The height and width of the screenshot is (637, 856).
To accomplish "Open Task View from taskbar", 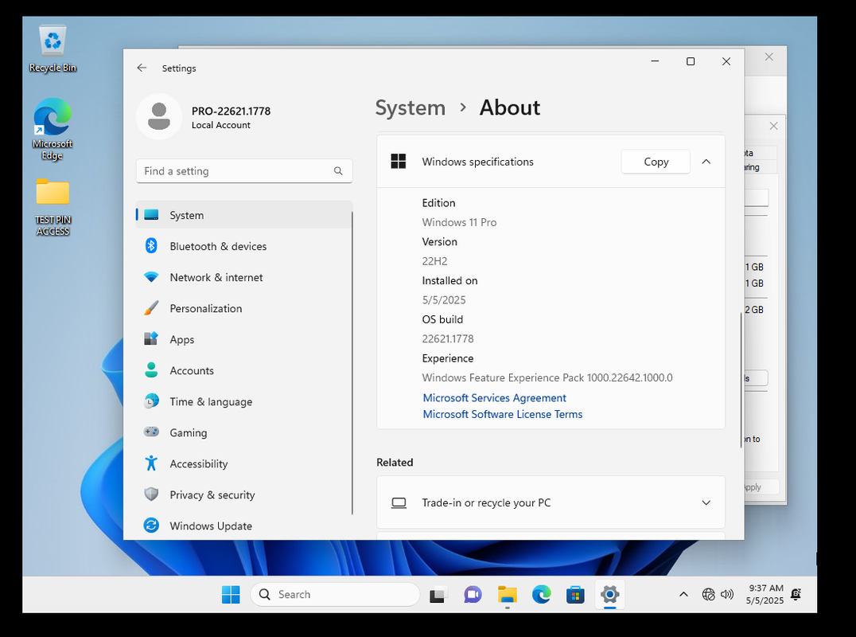I will pos(438,594).
